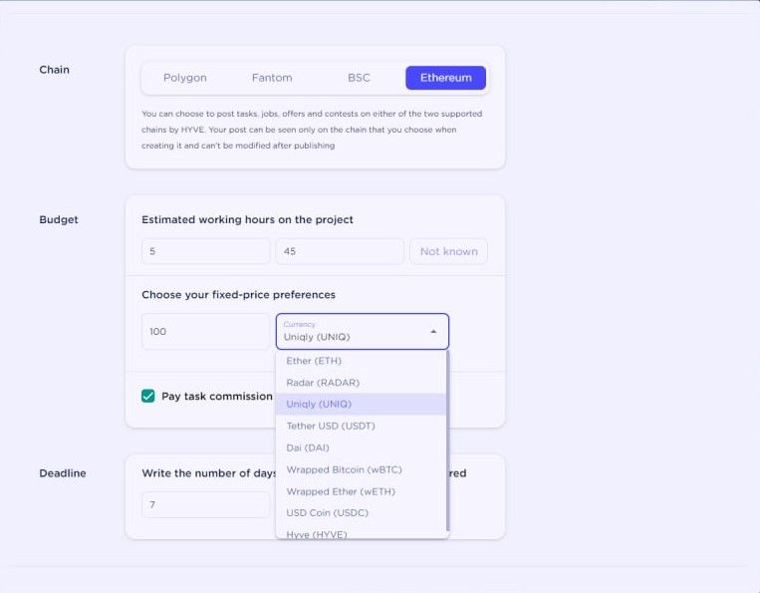The width and height of the screenshot is (760, 593).
Task: Collapse the Currency dropdown arrow
Action: 433,331
